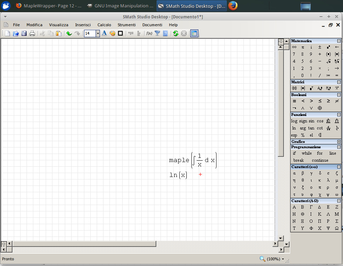Click the Print toolbar icon
343x266 pixels.
pyautogui.click(x=32, y=33)
